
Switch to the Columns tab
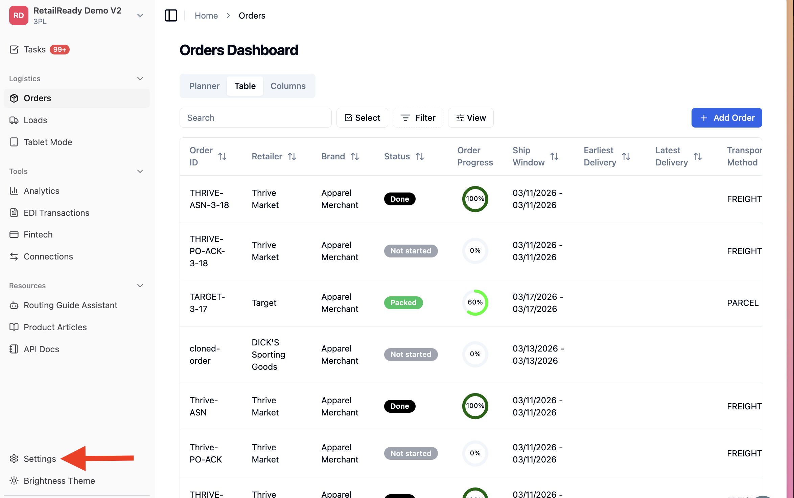tap(288, 86)
